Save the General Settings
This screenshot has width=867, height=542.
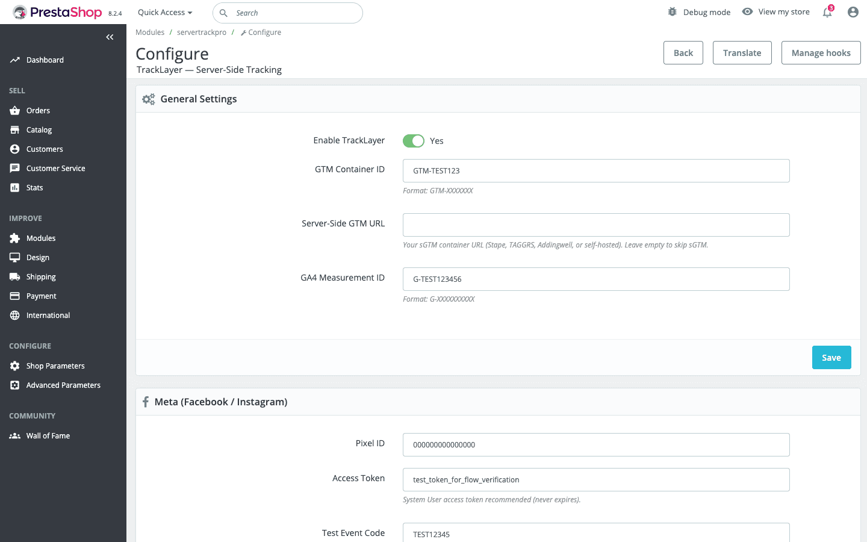831,357
